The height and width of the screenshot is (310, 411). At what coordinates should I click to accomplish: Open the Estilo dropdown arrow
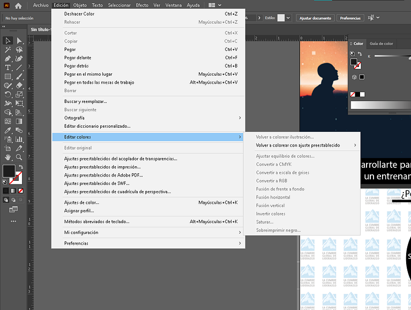coord(288,18)
